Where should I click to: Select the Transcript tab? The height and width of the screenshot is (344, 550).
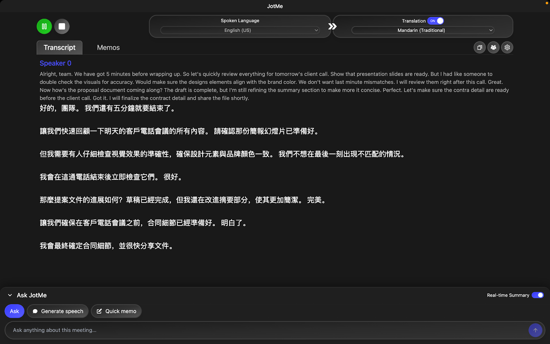59,47
